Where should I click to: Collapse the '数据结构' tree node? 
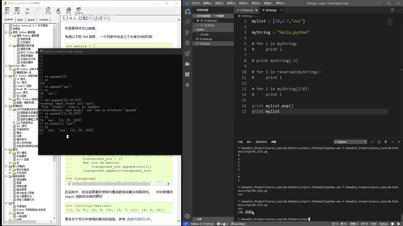[x=6, y=106]
